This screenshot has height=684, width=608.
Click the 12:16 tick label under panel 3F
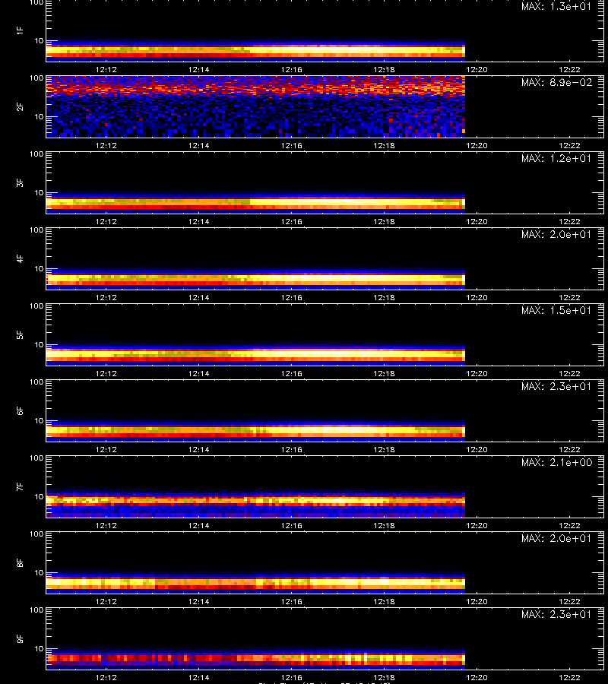click(291, 222)
